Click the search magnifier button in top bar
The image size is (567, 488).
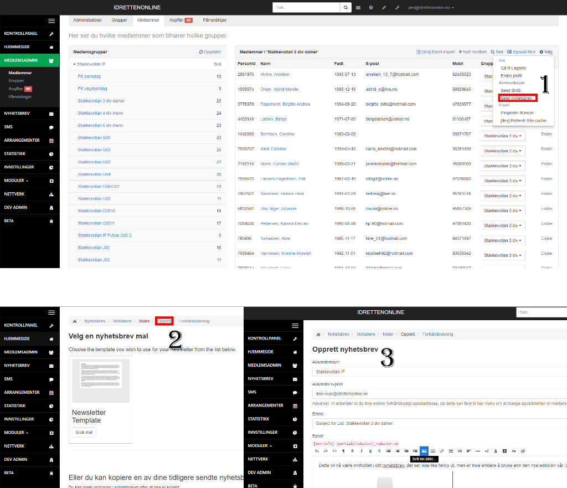click(x=346, y=8)
